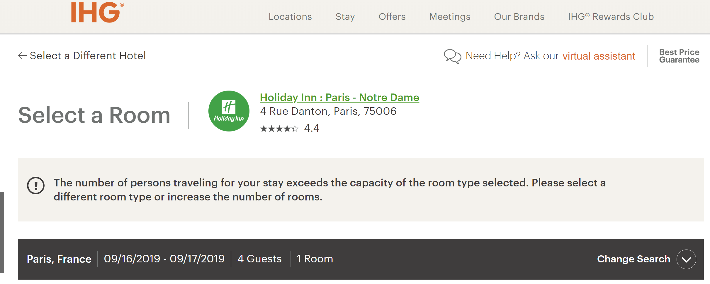Go to the Offers menu

392,17
